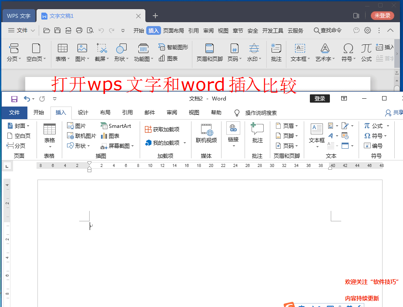Open WPS settings gear icon
403x307 pixels.
[x=368, y=30]
